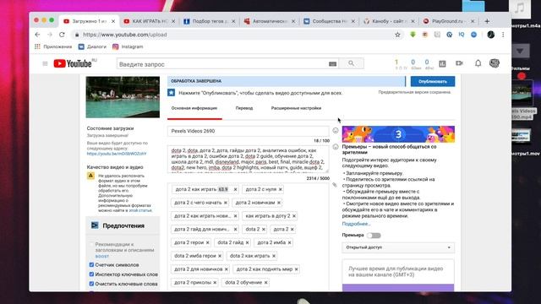
Task: Click the IQ browser extension icon
Action: [x=462, y=35]
